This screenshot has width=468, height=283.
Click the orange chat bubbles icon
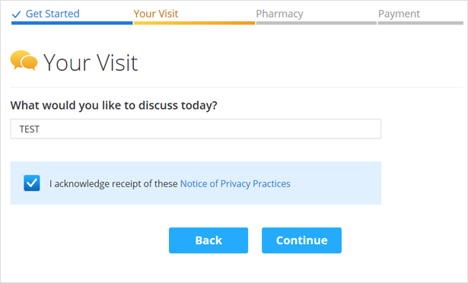point(24,60)
